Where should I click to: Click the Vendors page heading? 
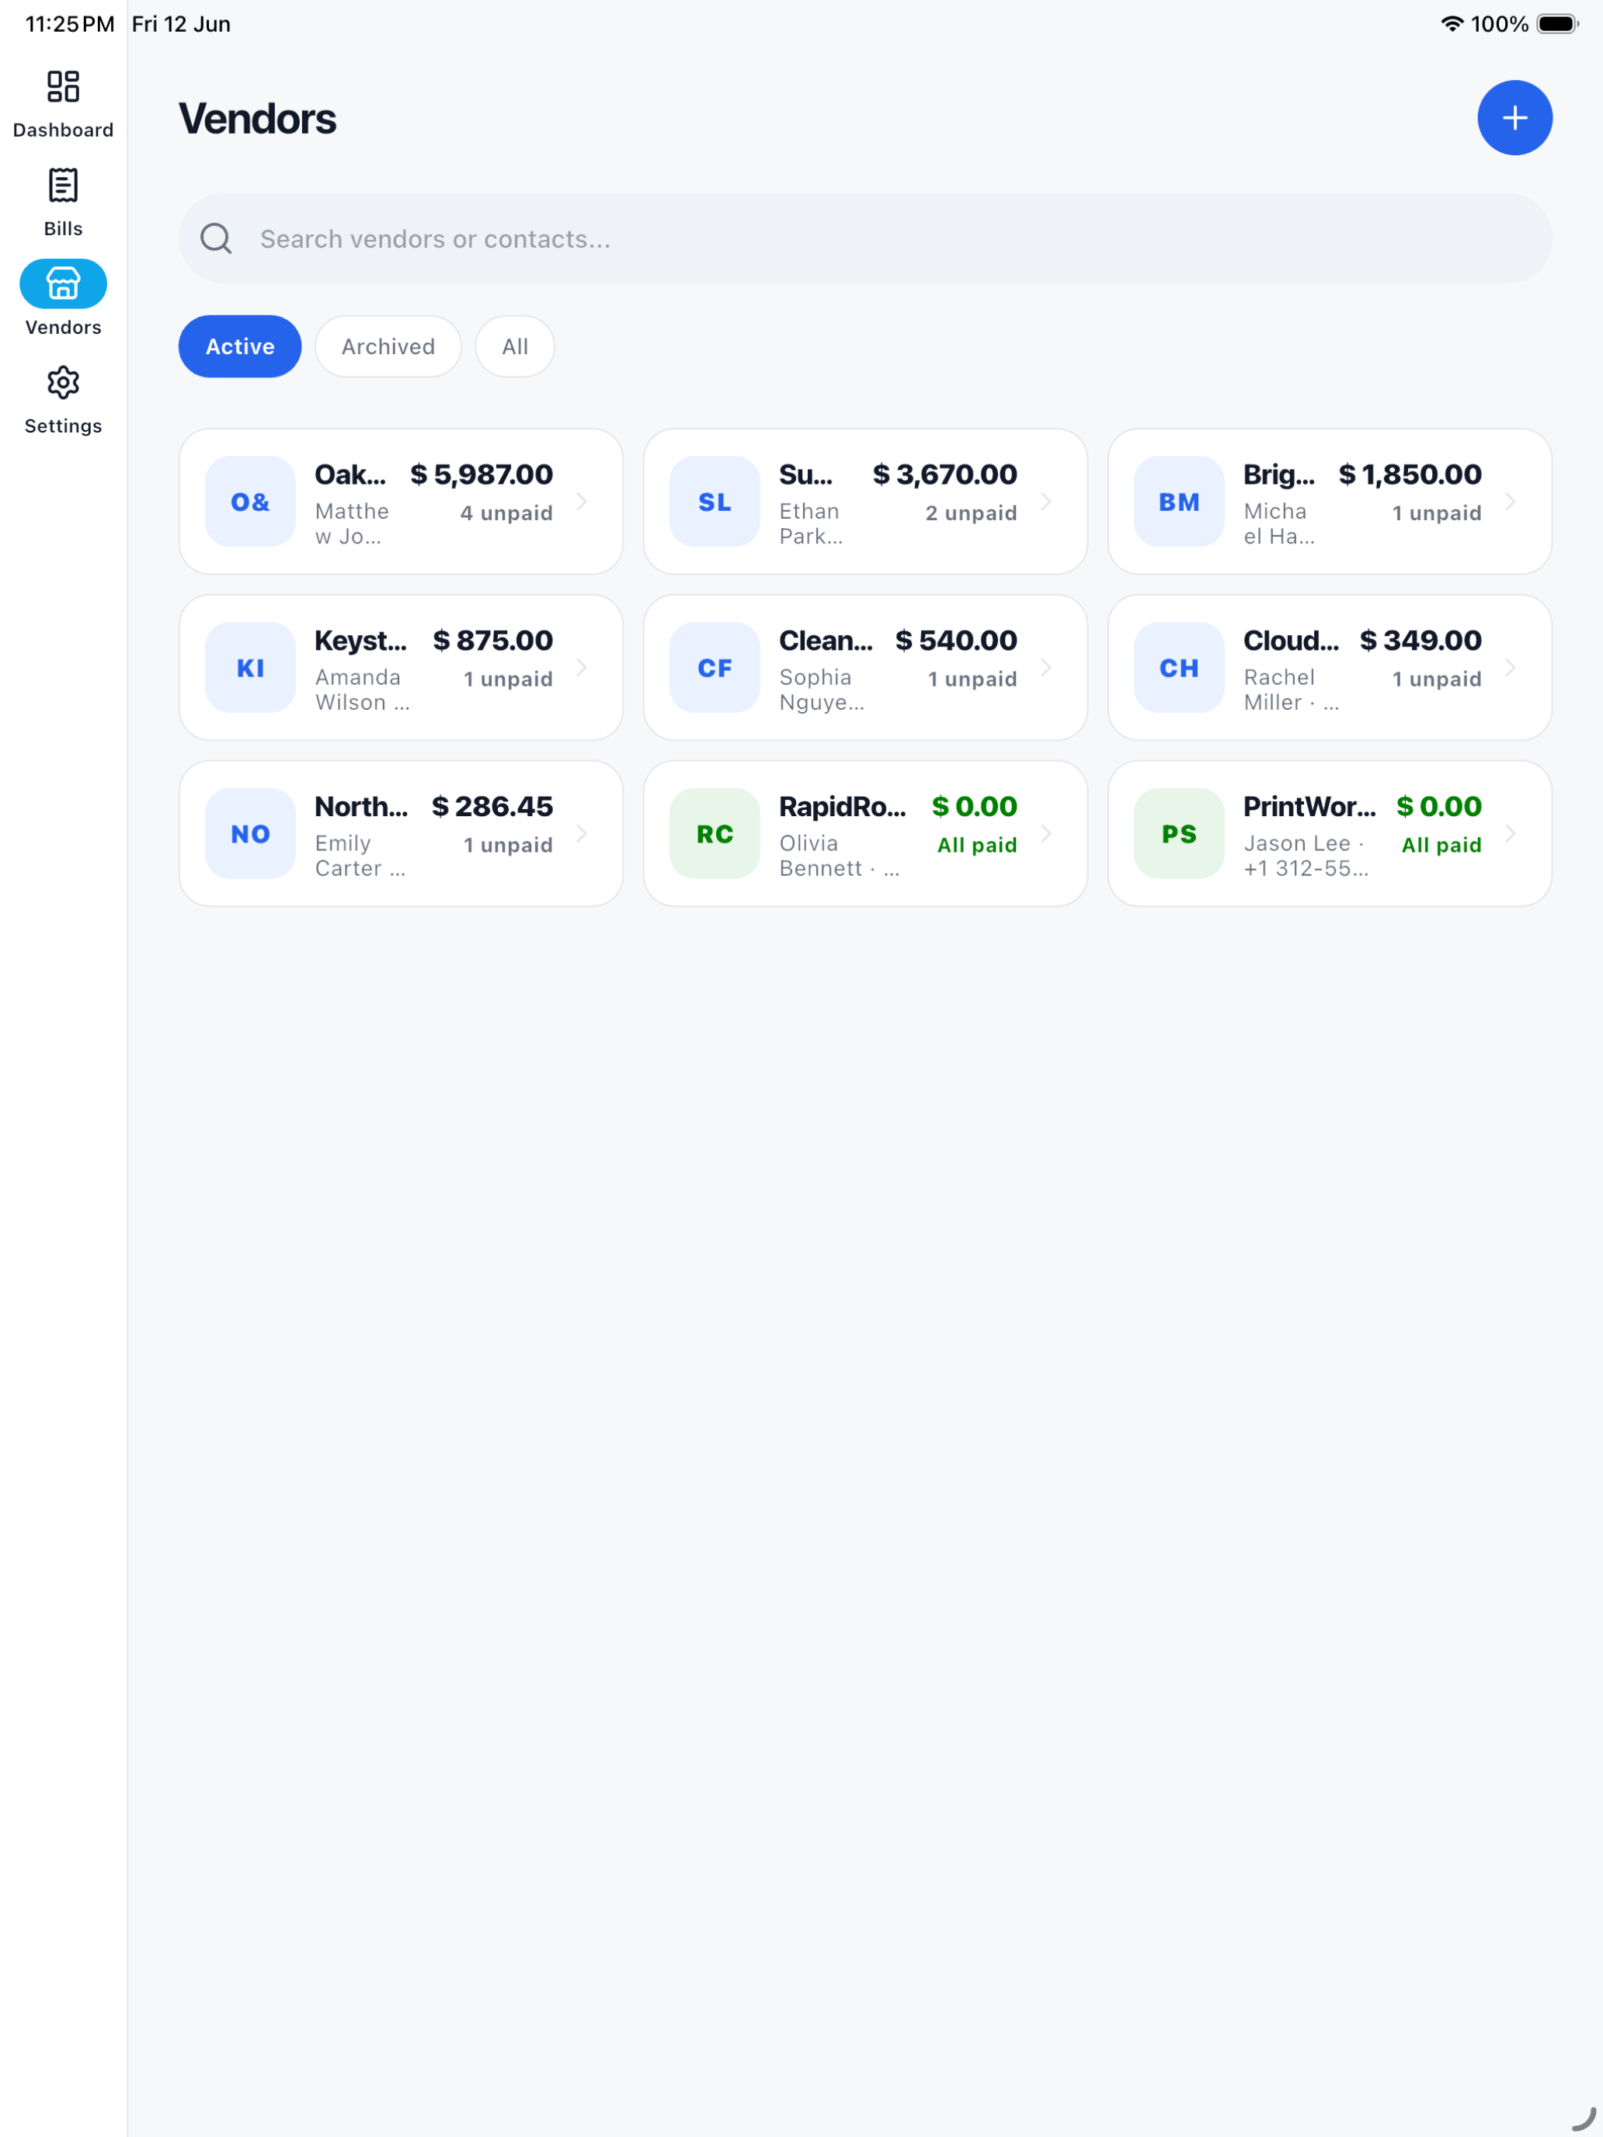pos(257,119)
